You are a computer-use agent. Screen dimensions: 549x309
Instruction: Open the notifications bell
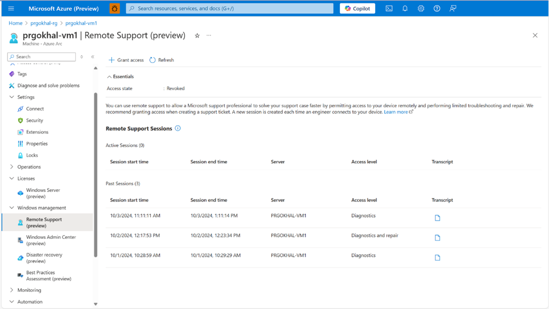[x=405, y=9]
